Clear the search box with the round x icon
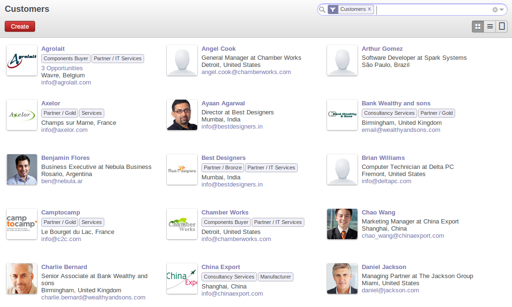 495,9
